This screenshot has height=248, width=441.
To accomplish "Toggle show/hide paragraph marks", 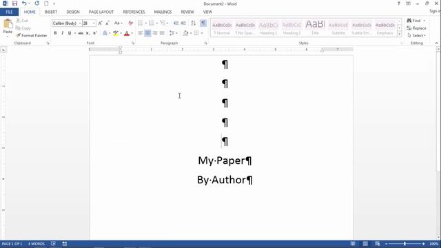I will [203, 23].
